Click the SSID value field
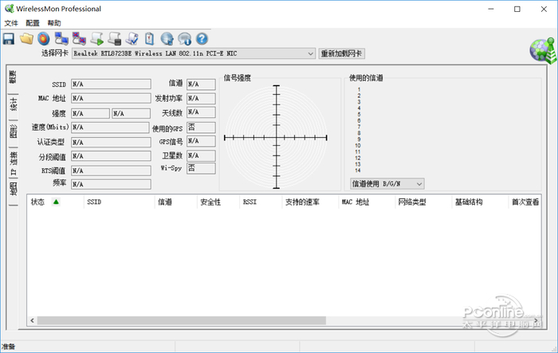558x353 pixels. 111,84
